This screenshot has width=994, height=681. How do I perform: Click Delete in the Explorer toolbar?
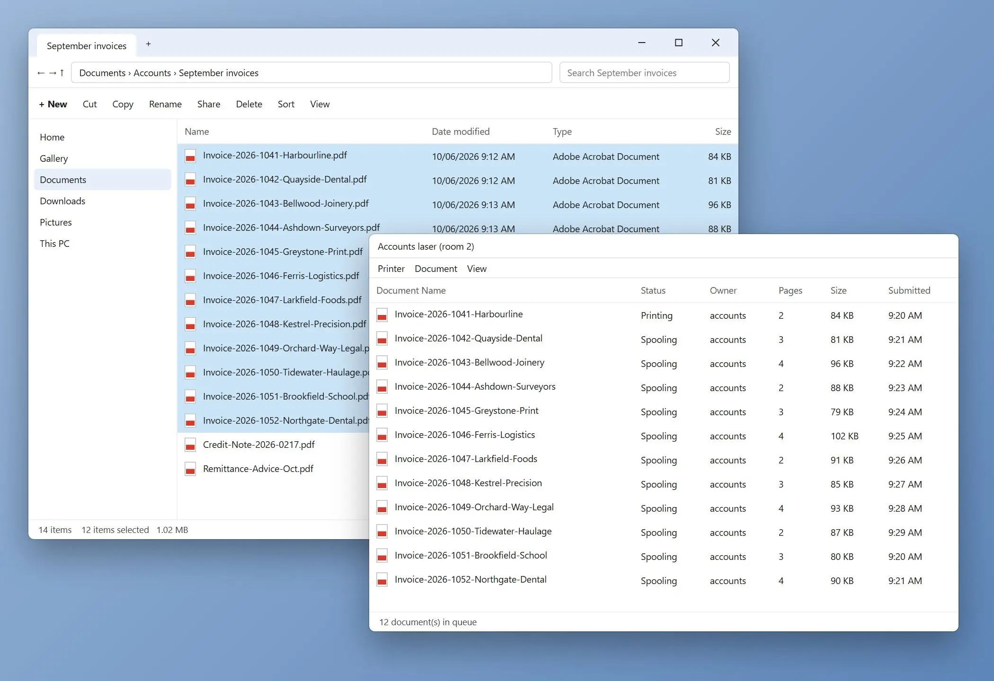pos(249,104)
